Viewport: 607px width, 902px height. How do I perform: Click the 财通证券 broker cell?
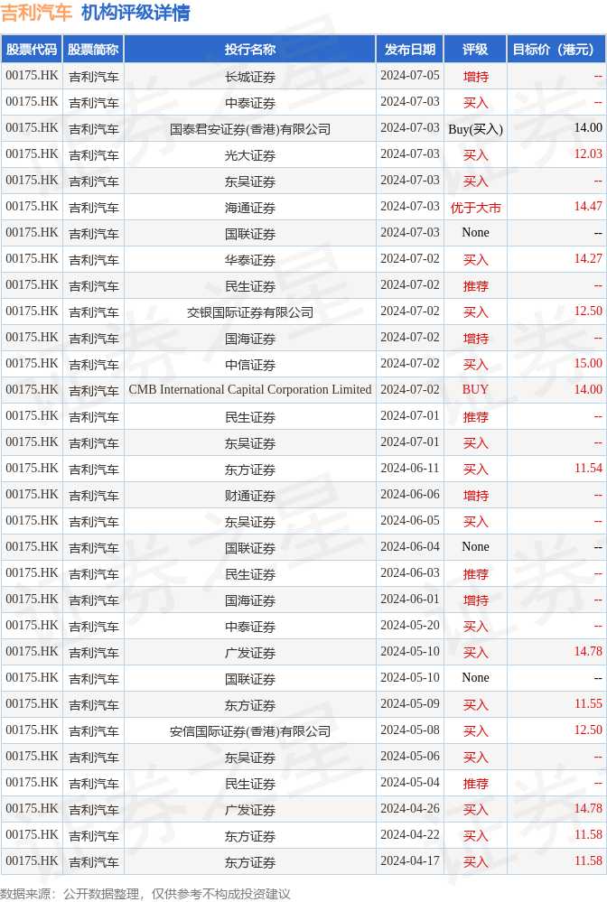pyautogui.click(x=249, y=496)
